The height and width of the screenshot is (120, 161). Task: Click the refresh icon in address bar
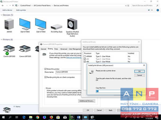128,6
